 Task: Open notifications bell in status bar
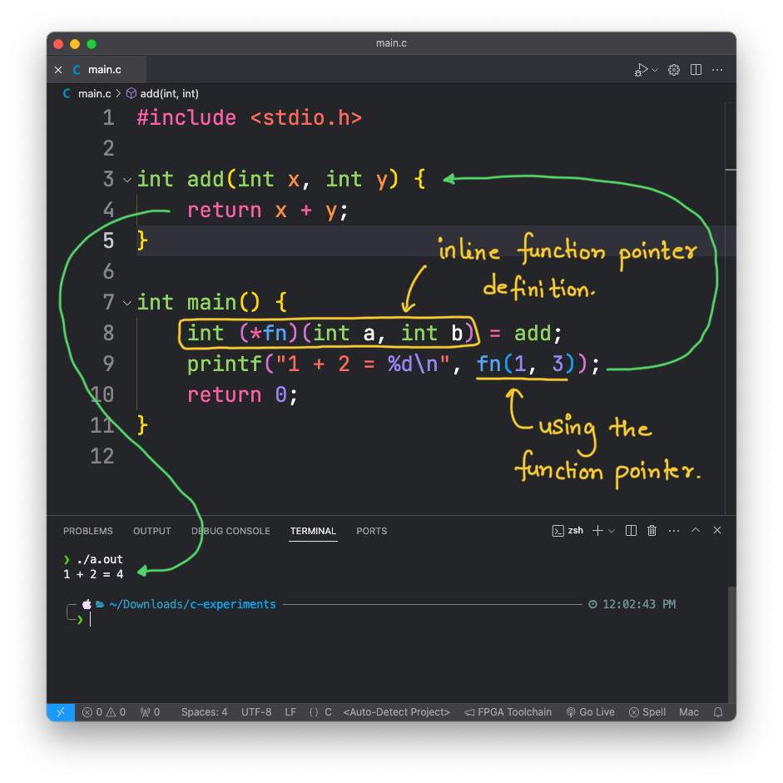718,712
